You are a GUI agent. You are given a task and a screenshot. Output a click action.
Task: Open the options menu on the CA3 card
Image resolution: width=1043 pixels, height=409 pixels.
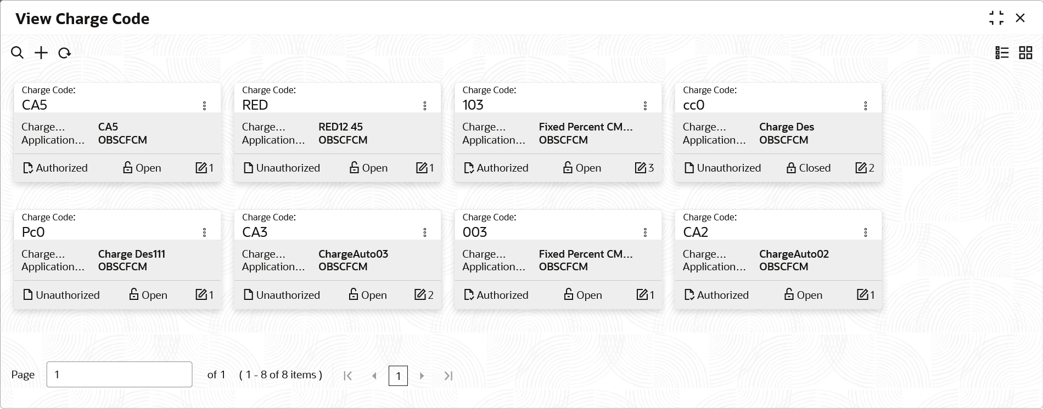425,233
